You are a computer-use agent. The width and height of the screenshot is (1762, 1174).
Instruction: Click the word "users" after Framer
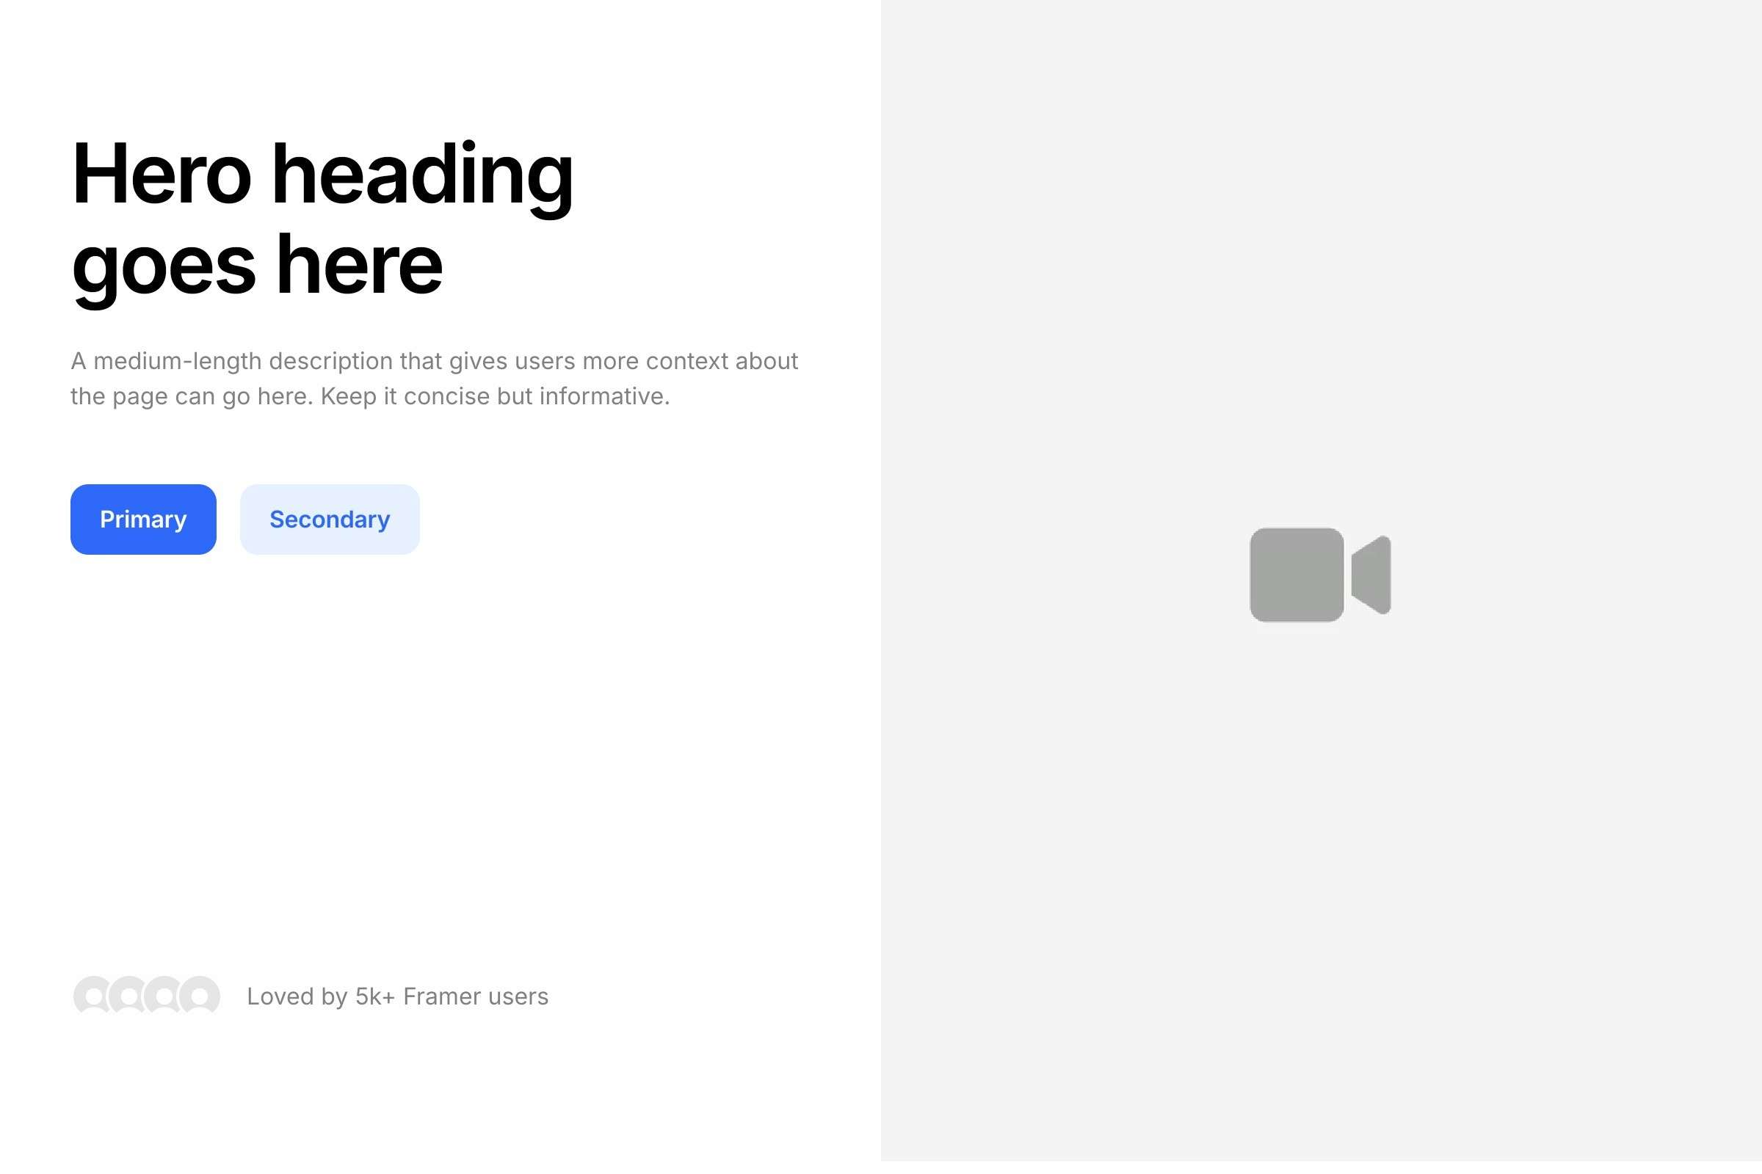[x=518, y=996]
